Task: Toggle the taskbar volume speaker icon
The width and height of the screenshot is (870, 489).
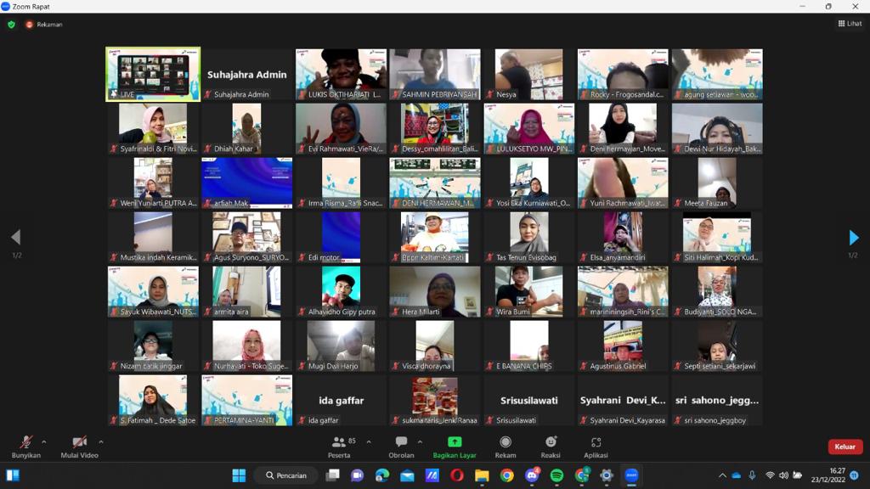Action: 783,475
